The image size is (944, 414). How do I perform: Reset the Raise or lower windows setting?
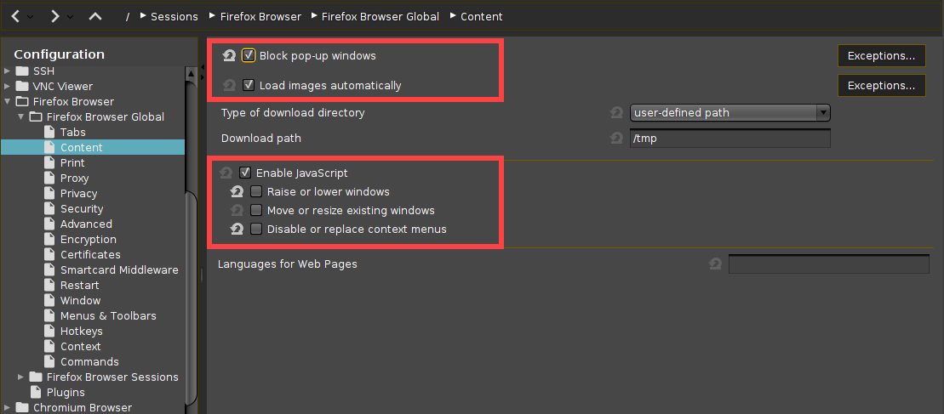(x=237, y=192)
